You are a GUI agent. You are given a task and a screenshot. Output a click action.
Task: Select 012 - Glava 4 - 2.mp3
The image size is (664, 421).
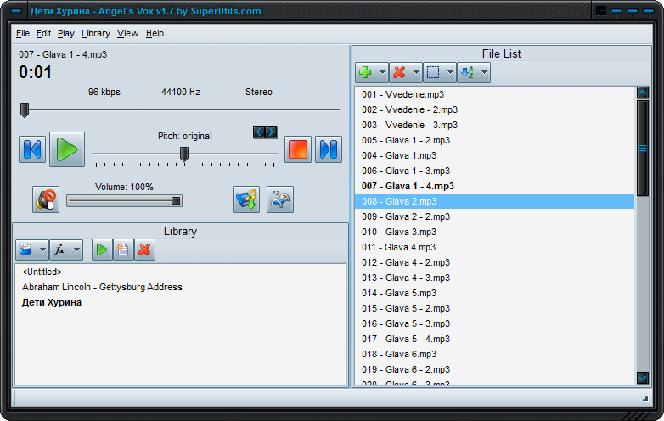coord(494,262)
